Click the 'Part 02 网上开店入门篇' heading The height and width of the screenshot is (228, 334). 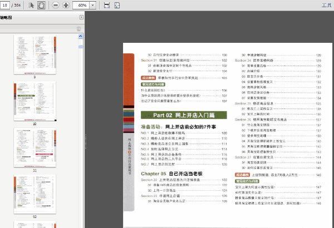tap(184, 115)
